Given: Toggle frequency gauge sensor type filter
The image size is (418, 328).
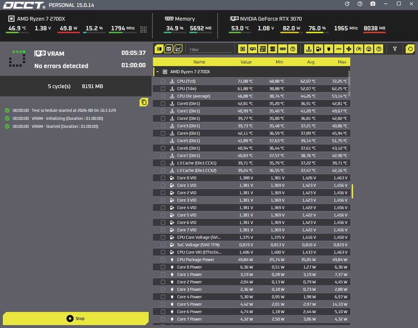Looking at the screenshot, I should point(359,49).
